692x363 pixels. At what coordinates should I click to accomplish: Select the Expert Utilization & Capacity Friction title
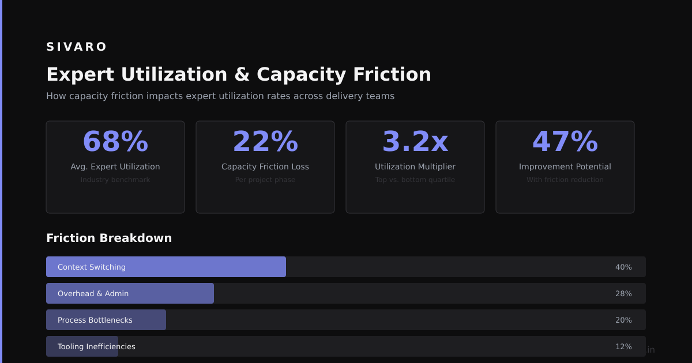[x=239, y=74]
